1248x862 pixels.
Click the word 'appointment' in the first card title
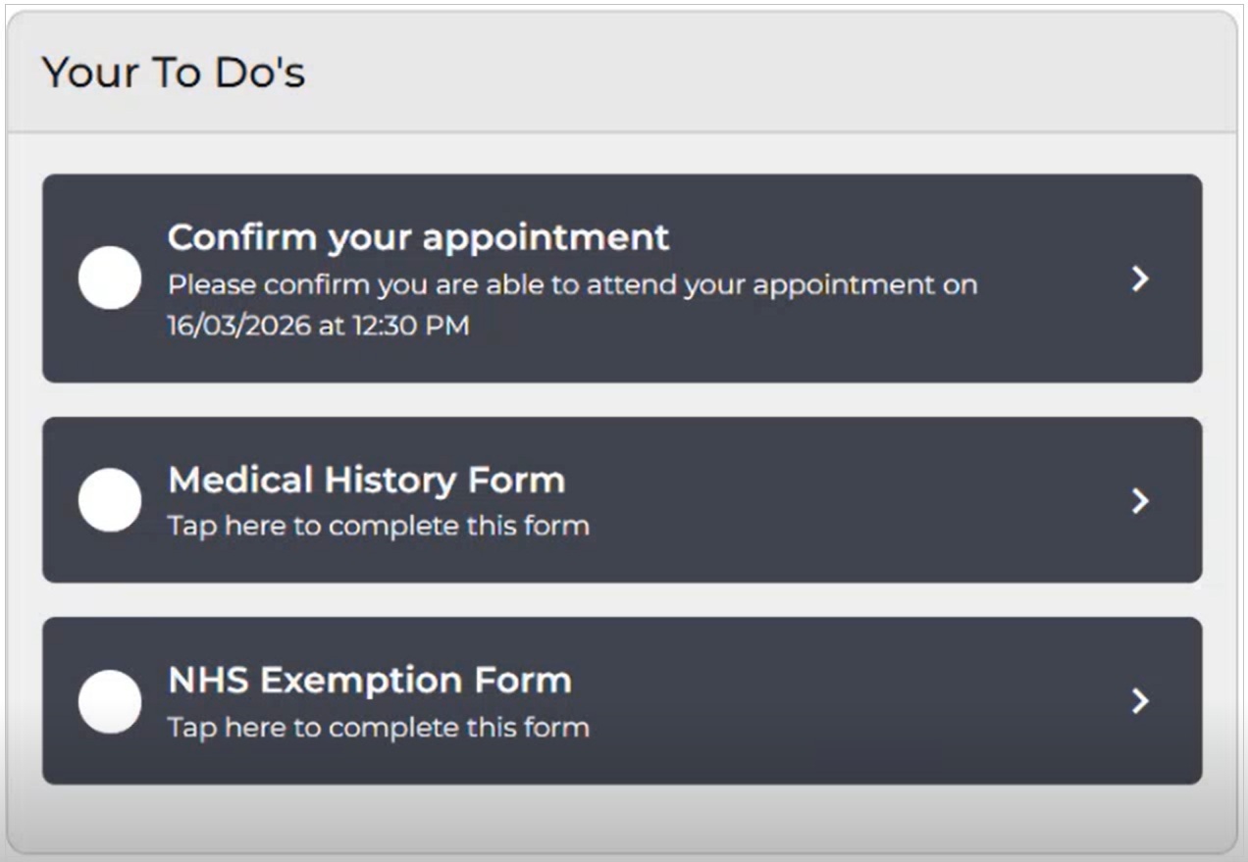tap(547, 238)
